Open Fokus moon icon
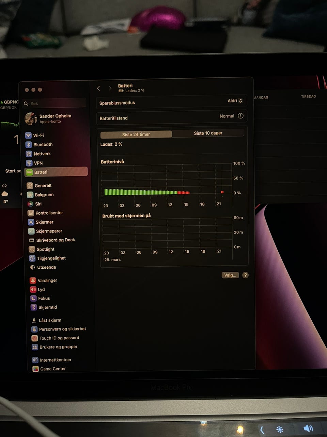The width and height of the screenshot is (327, 437). click(x=33, y=298)
